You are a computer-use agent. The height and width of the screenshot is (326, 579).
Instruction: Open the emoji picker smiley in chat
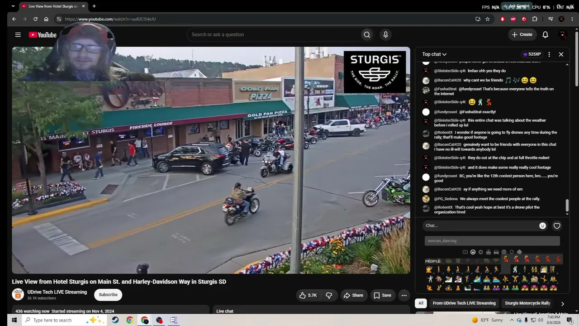coord(542,225)
